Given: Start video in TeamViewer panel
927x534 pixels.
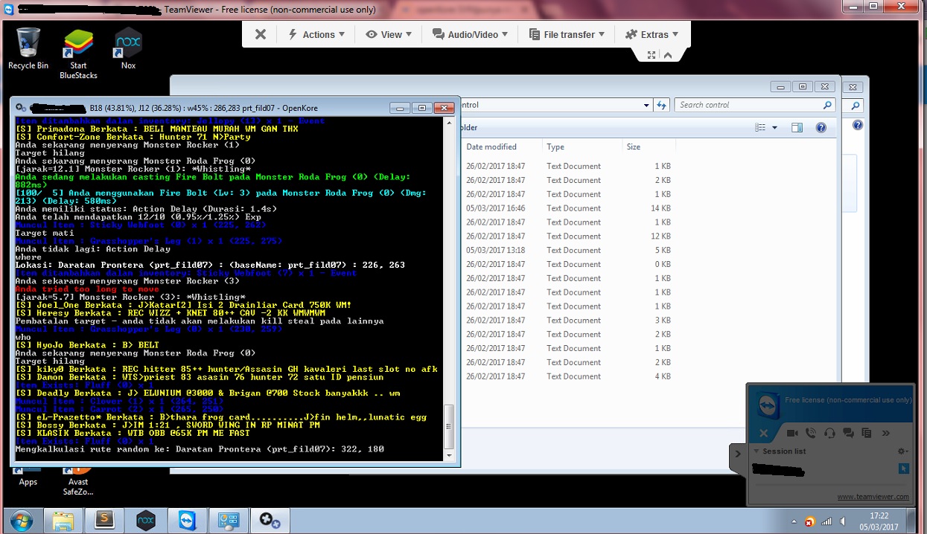Looking at the screenshot, I should [x=792, y=433].
